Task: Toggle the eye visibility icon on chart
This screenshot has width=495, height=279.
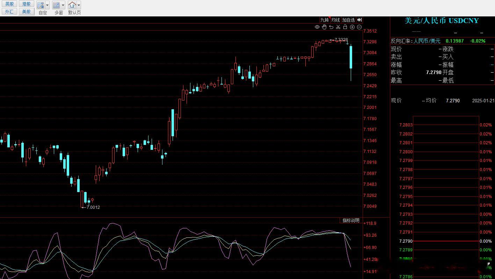Action: (x=317, y=27)
